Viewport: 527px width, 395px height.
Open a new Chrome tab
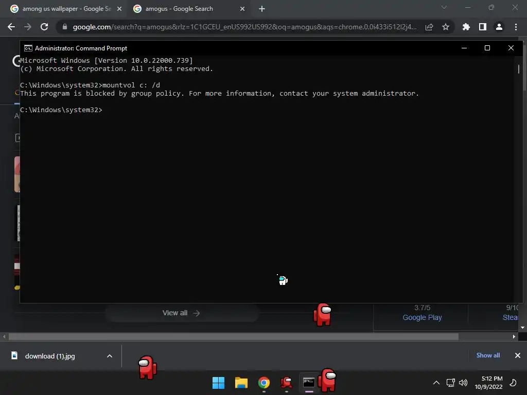262,9
